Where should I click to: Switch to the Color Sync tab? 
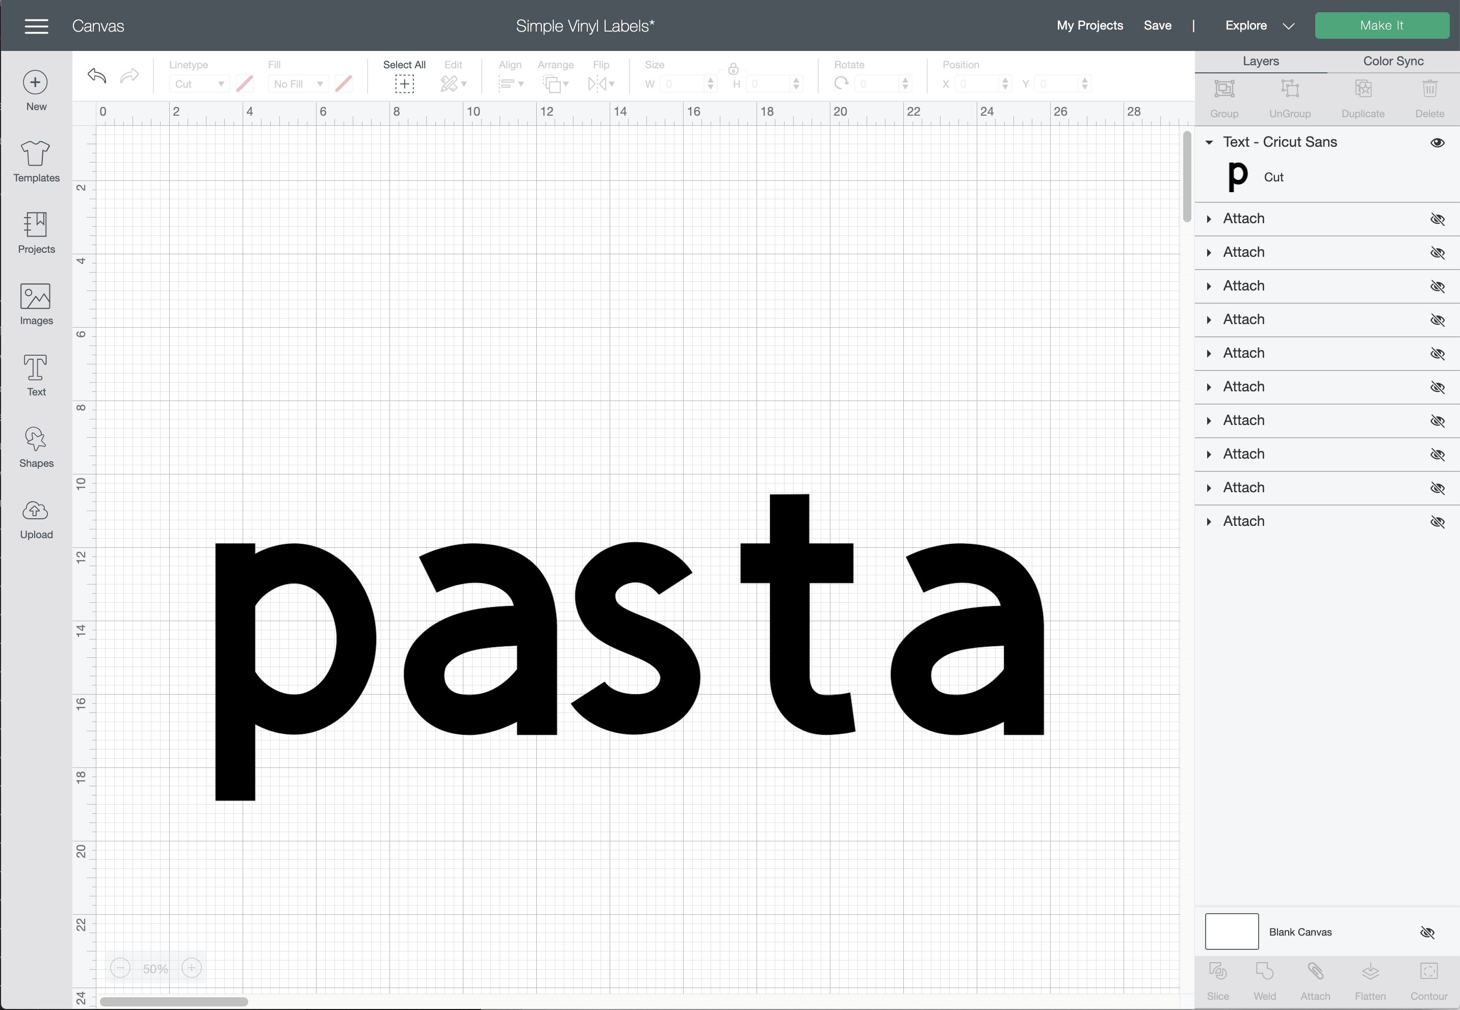click(1393, 61)
